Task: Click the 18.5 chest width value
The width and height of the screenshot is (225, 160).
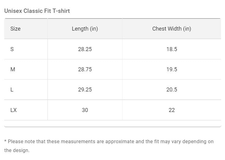Action: click(x=172, y=49)
